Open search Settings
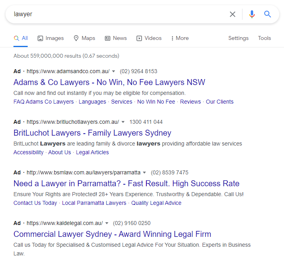 (x=239, y=38)
